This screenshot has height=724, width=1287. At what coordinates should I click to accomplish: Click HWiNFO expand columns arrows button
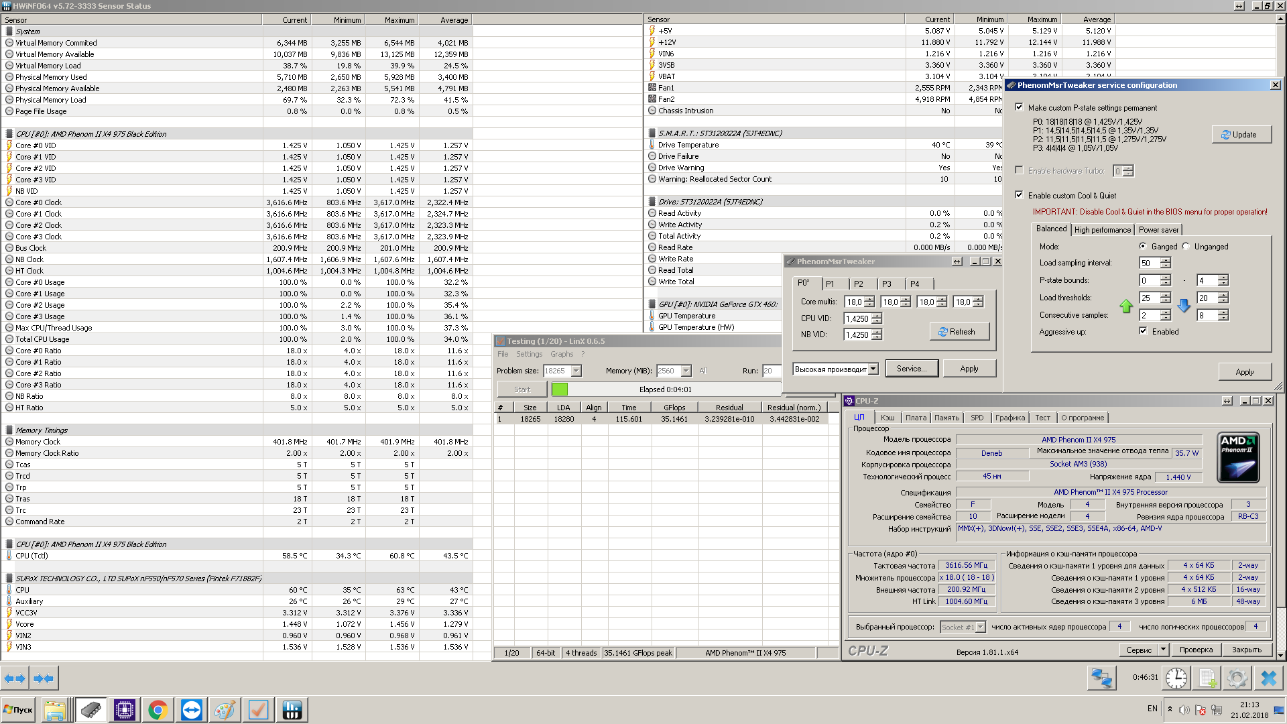15,678
